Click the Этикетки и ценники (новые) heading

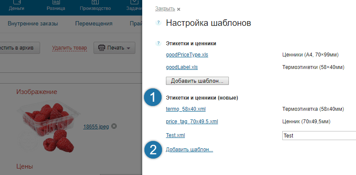click(x=202, y=98)
